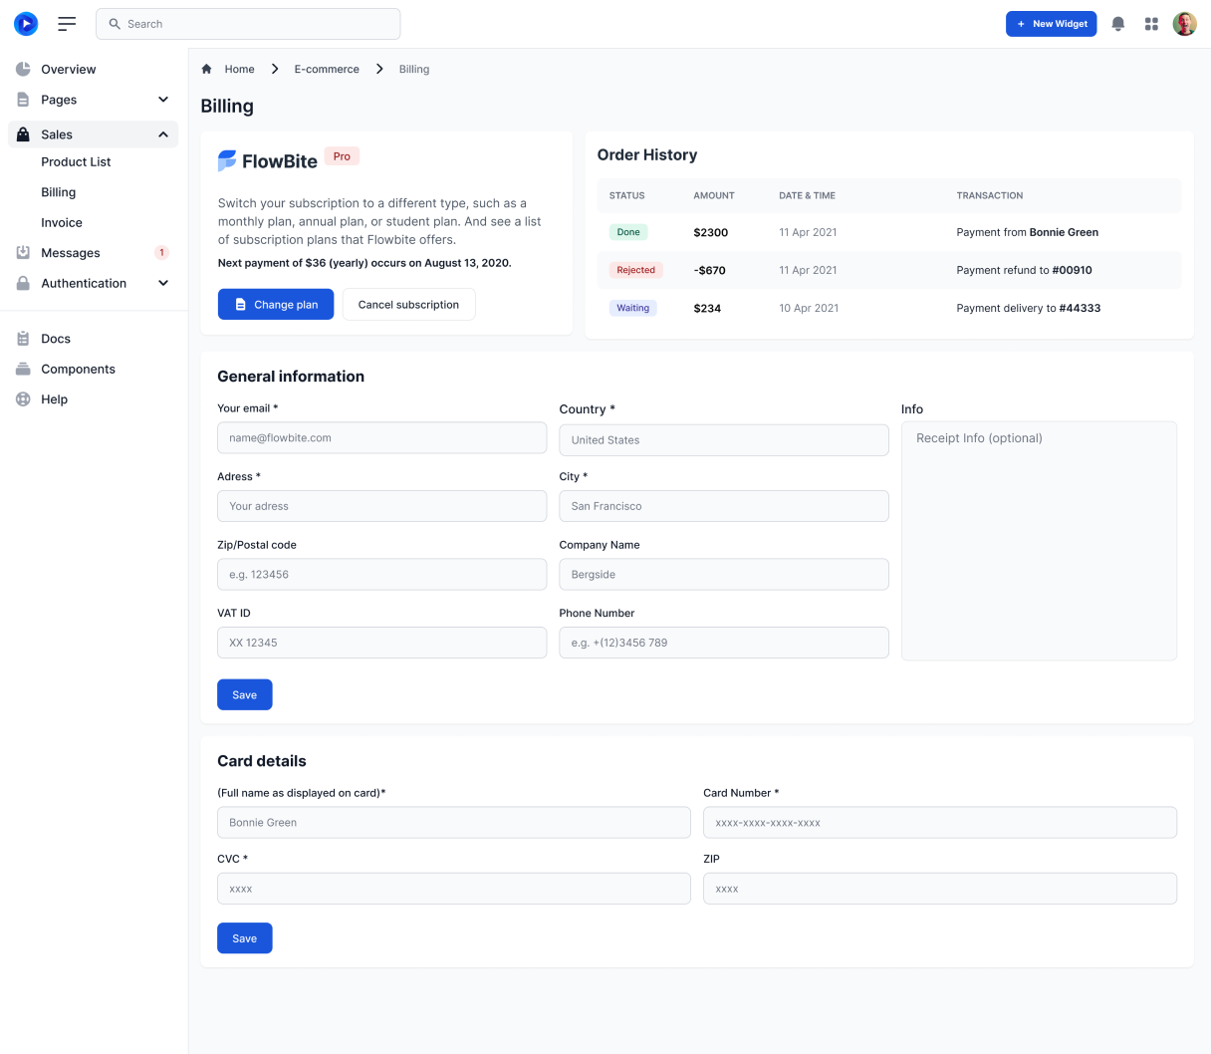
Task: Select Product List in sidebar
Action: 76,161
